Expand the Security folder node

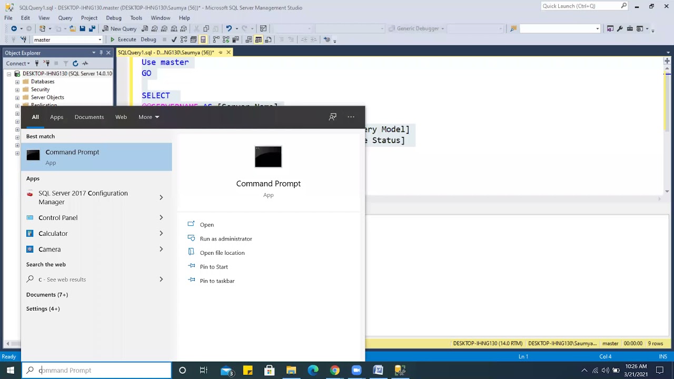[x=17, y=89]
